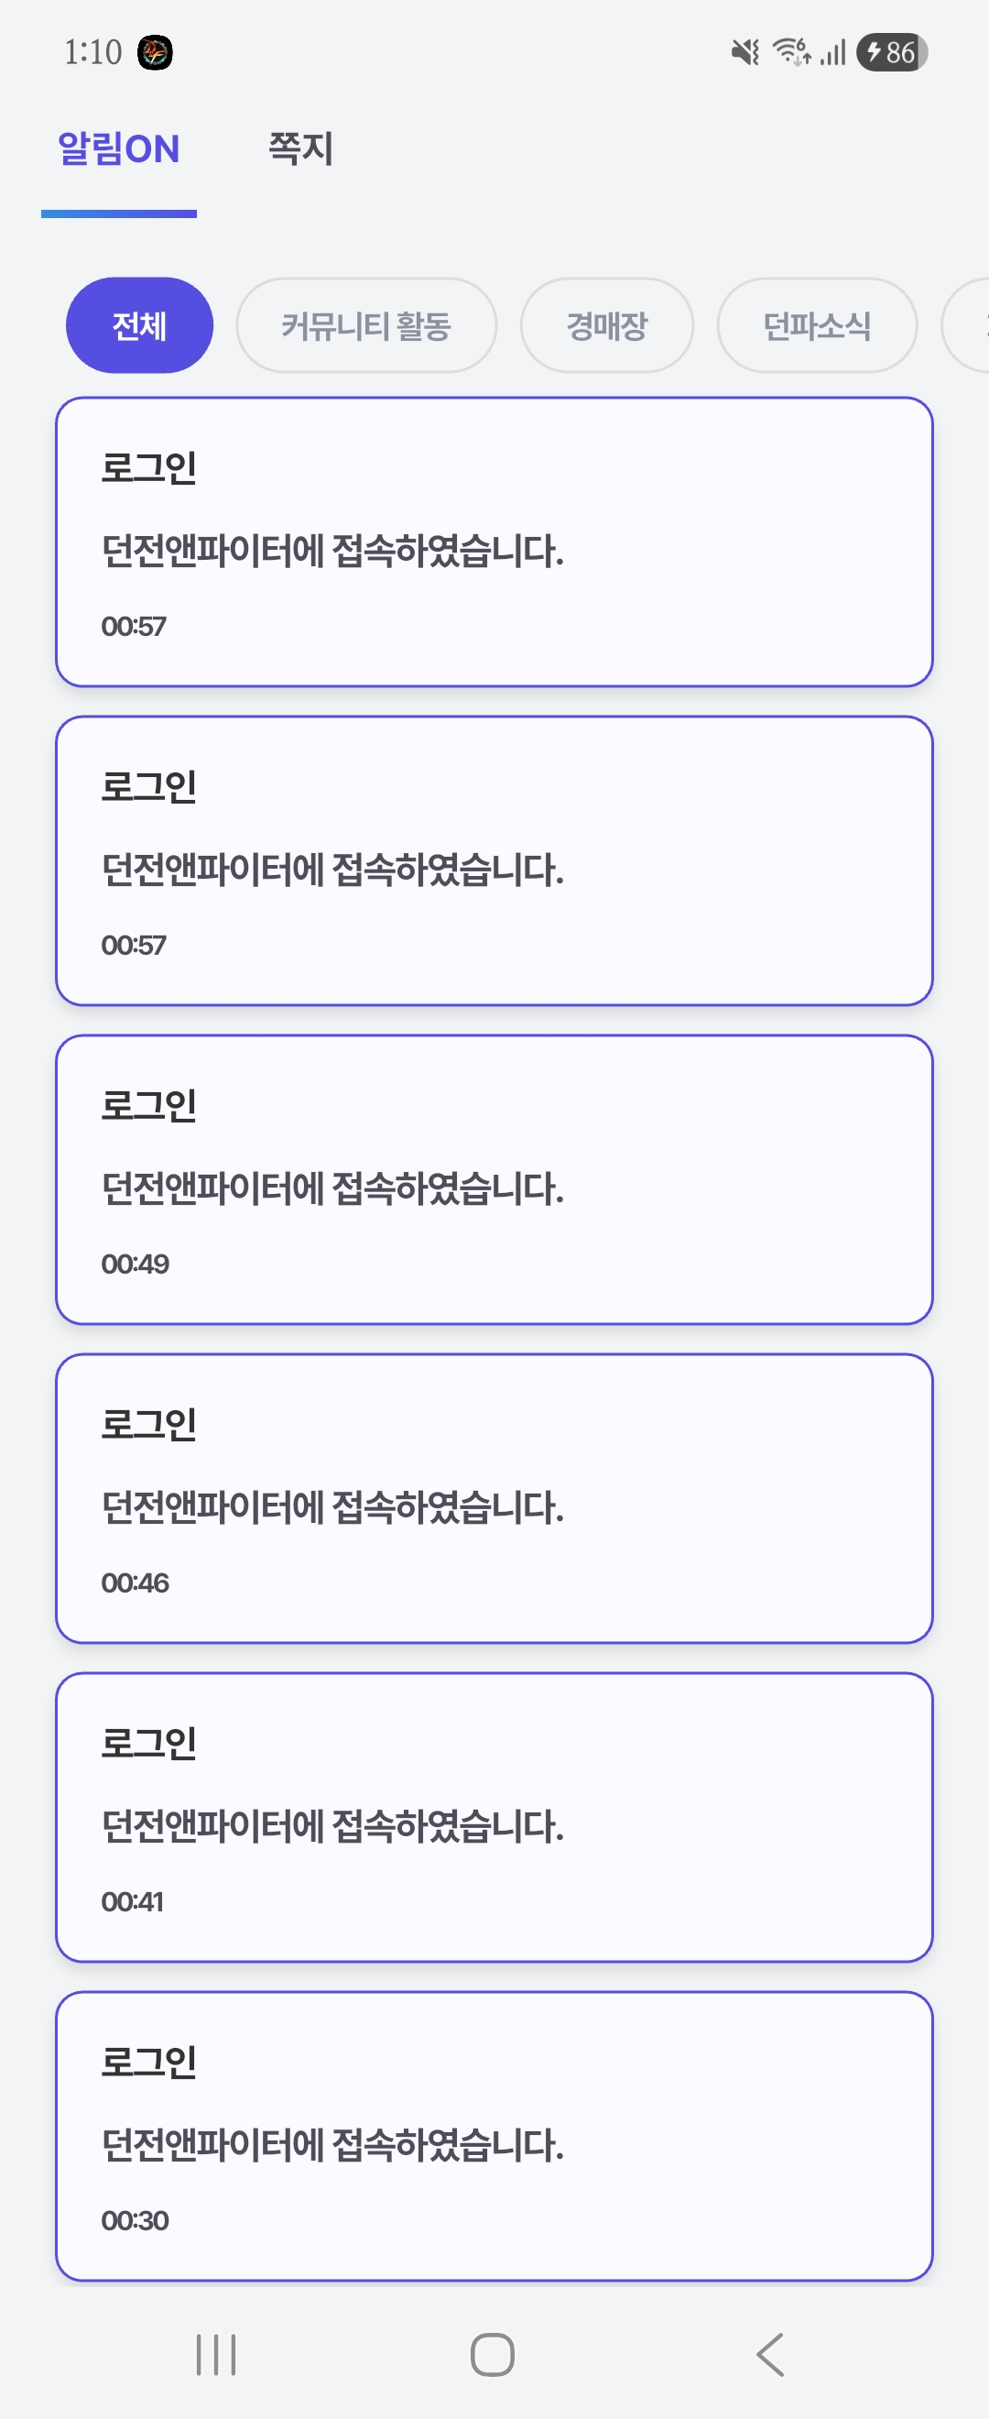The image size is (989, 2419).
Task: Switch to the 쪽지 tab
Action: pos(300,149)
